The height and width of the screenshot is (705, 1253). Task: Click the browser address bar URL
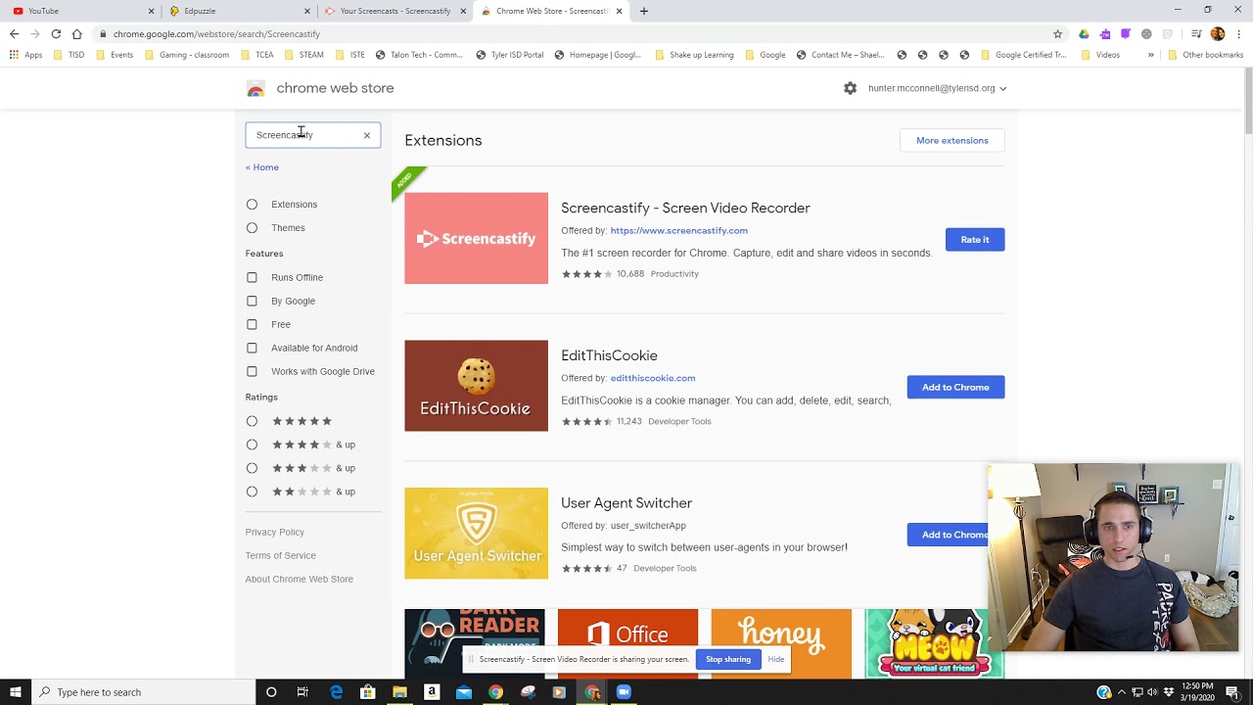tap(216, 34)
